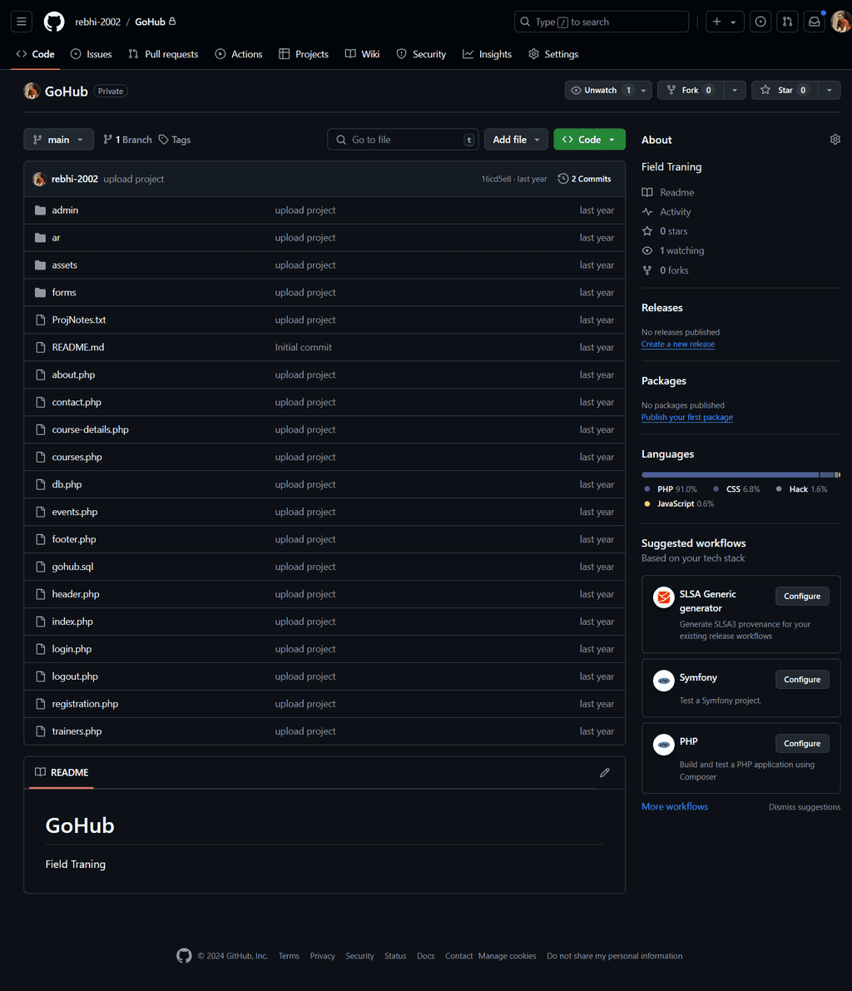The height and width of the screenshot is (991, 852).
Task: Click the SLSA Generic generator logo
Action: pos(664,597)
